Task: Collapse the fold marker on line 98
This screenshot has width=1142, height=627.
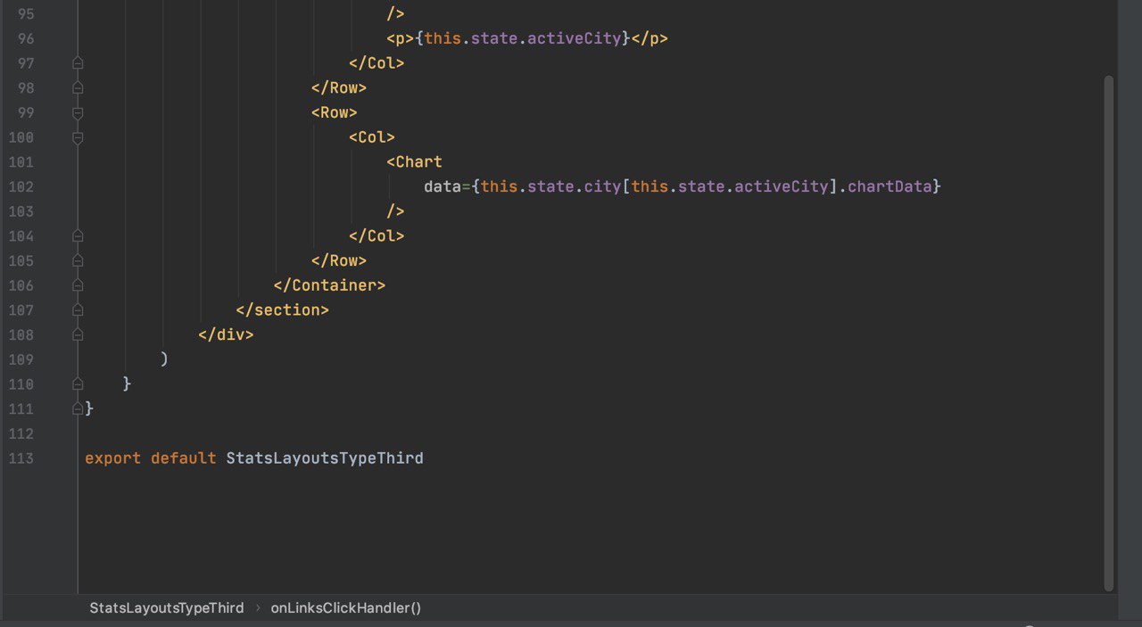Action: tap(78, 88)
